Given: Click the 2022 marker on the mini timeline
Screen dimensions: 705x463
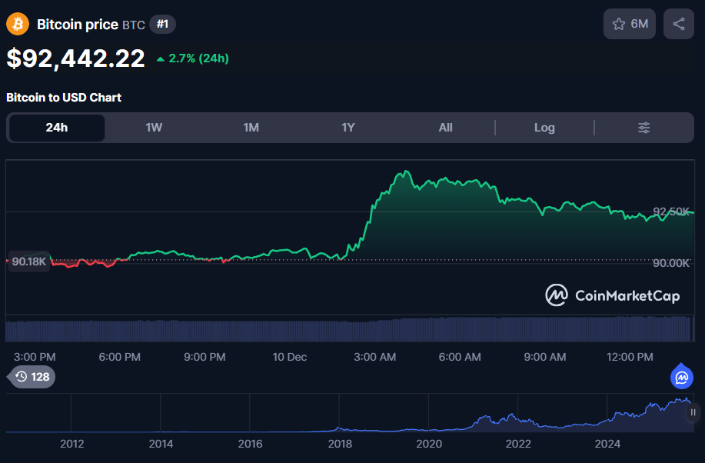Looking at the screenshot, I should pyautogui.click(x=518, y=444).
